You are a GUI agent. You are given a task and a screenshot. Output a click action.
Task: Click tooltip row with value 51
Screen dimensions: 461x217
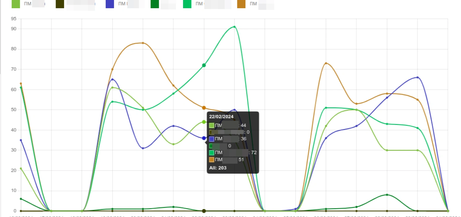tap(226, 160)
